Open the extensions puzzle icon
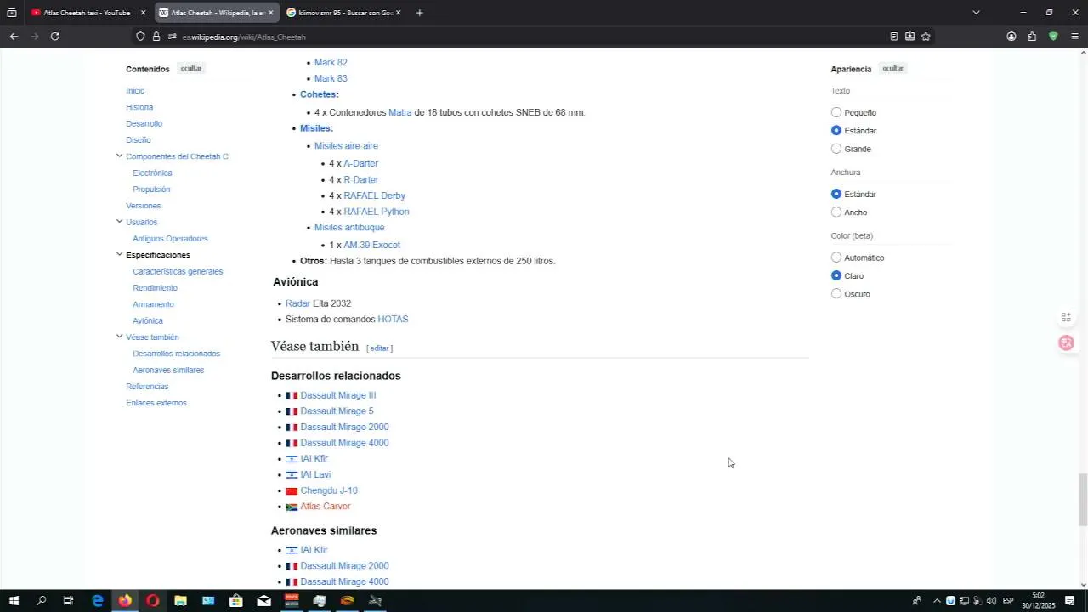1088x612 pixels. 1032,37
